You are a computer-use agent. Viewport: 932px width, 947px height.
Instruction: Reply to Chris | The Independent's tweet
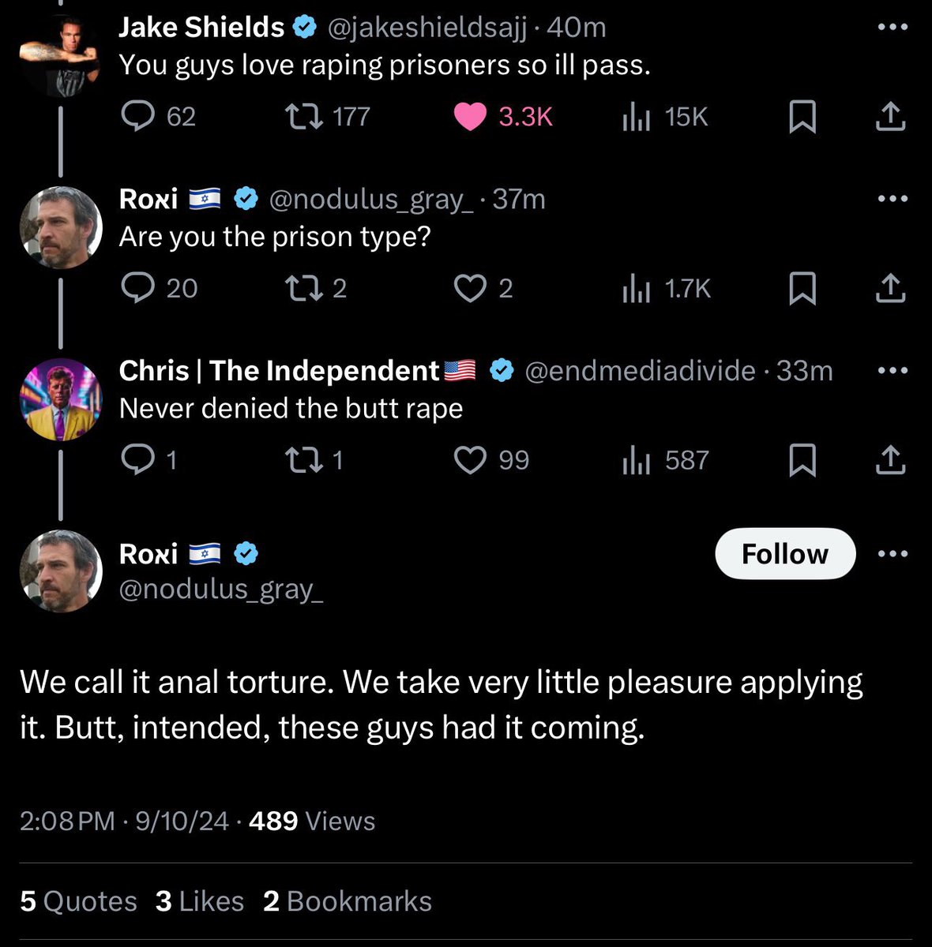pos(138,460)
